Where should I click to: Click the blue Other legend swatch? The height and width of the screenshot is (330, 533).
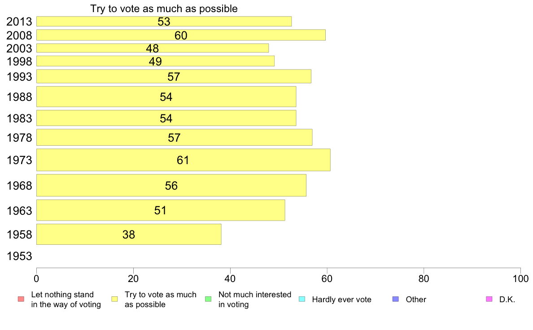coord(396,299)
